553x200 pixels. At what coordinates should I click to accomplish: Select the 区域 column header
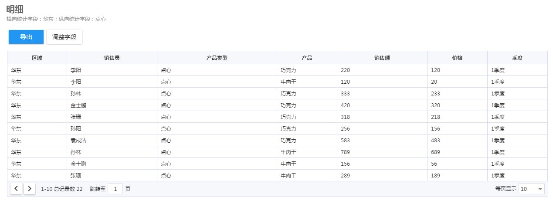pos(37,58)
